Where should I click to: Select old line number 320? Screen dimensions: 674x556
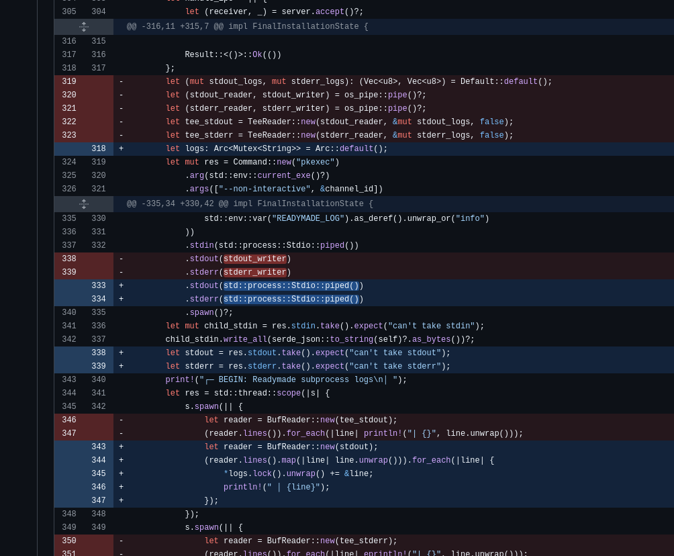(69, 95)
